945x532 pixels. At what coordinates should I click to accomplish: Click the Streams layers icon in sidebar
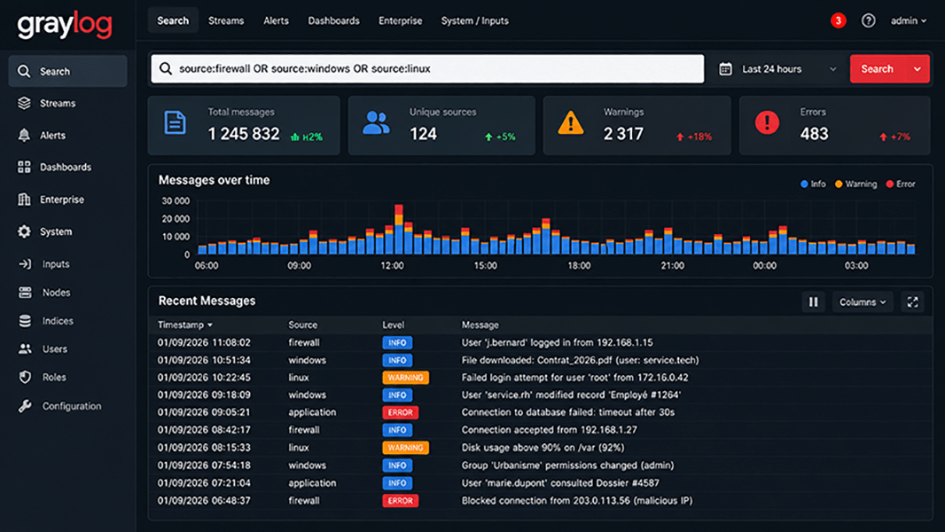point(24,103)
